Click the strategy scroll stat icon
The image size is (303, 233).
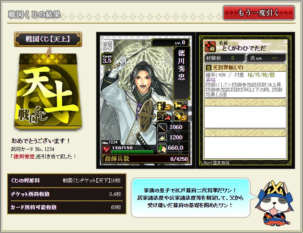coord(162,148)
